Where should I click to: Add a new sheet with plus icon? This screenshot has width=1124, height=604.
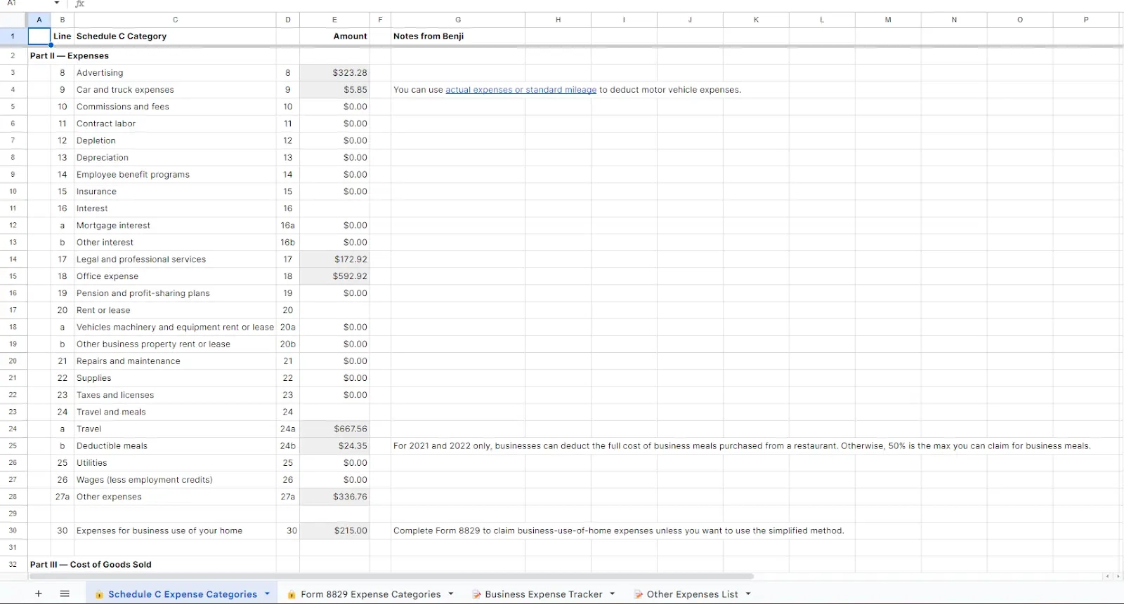(39, 593)
